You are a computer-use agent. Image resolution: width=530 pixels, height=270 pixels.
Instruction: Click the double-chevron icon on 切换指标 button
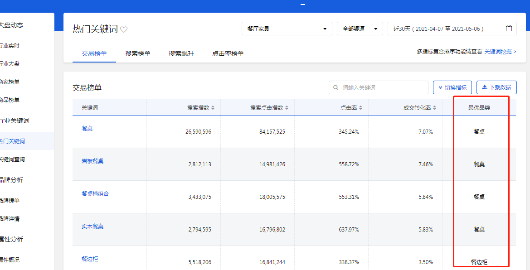(x=440, y=87)
